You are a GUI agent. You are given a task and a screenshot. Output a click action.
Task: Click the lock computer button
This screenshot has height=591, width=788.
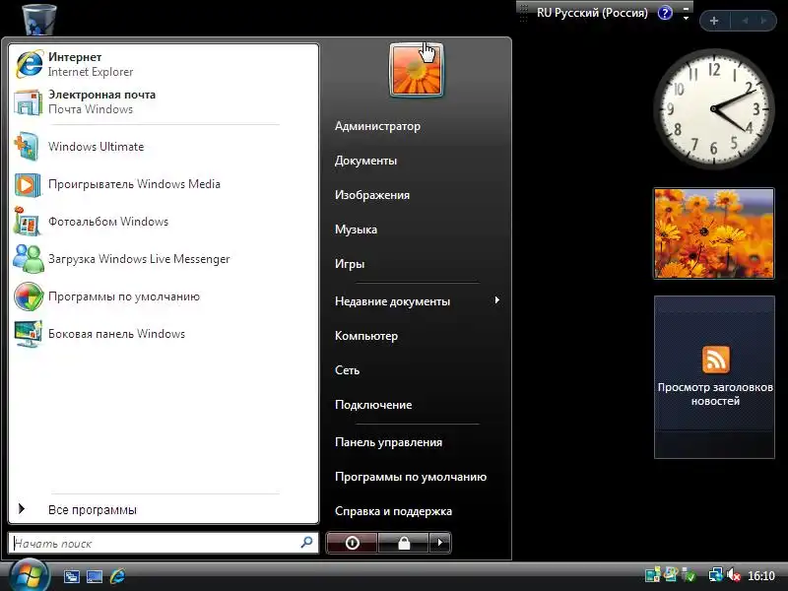point(404,543)
